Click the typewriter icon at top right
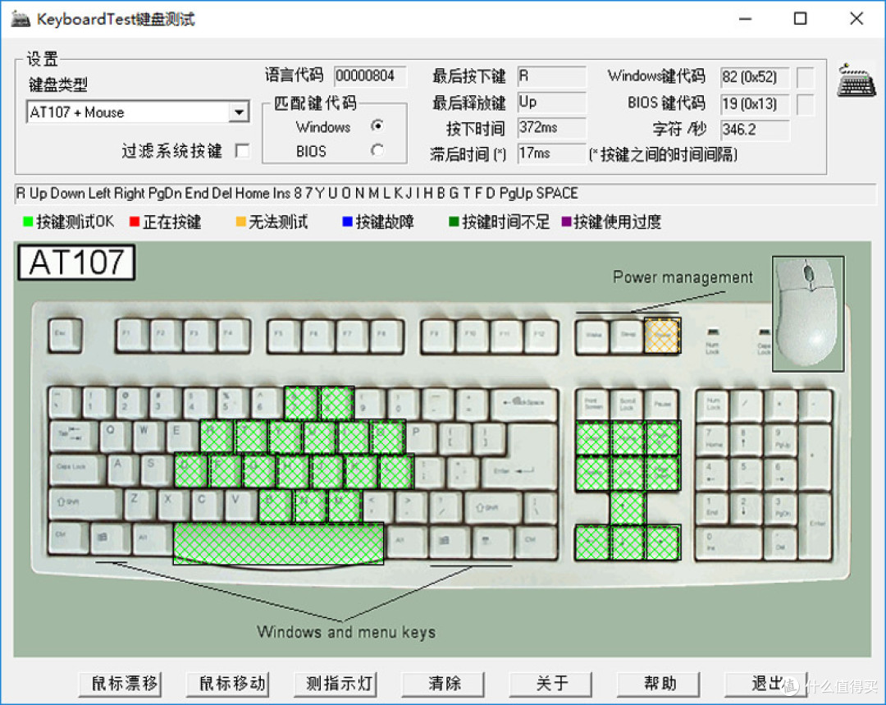The width and height of the screenshot is (886, 705). point(856,81)
